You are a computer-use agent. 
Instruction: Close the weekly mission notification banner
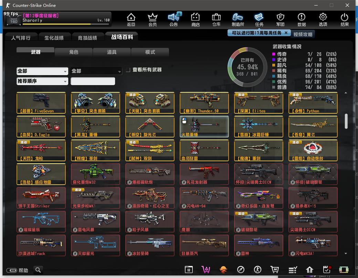click(286, 33)
